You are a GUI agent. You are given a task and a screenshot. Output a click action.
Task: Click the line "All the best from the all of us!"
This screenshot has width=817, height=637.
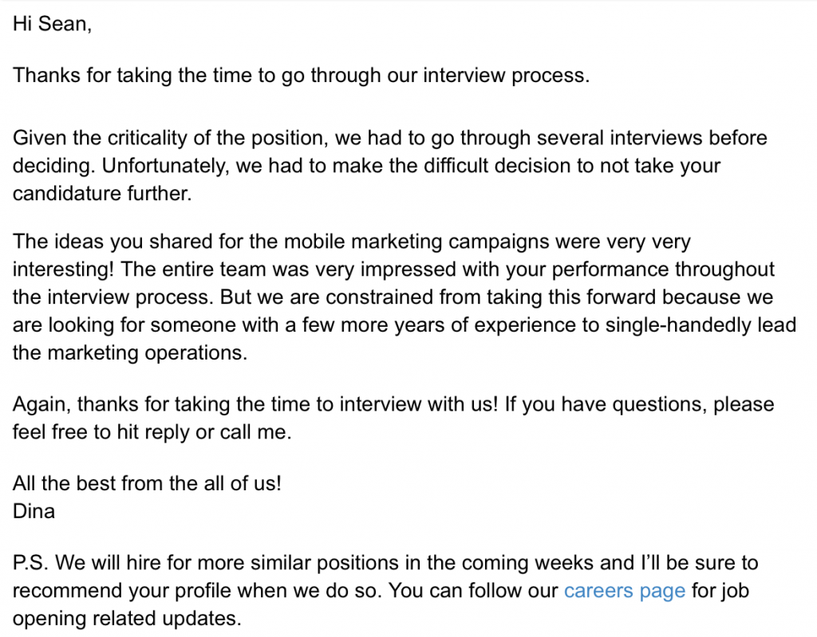point(147,483)
